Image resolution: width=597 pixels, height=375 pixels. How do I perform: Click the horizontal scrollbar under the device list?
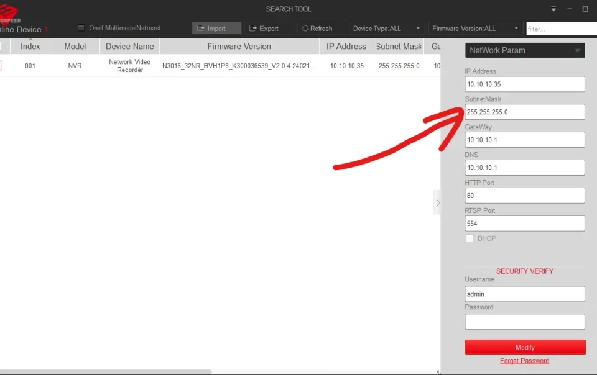[106, 372]
